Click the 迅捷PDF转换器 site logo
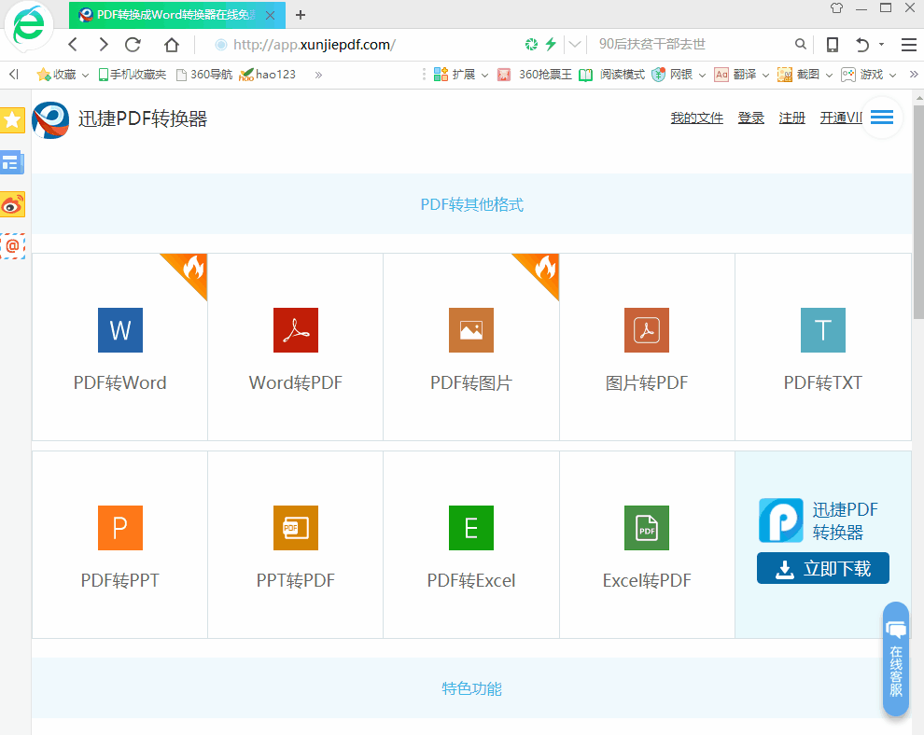Image resolution: width=924 pixels, height=735 pixels. [50, 119]
